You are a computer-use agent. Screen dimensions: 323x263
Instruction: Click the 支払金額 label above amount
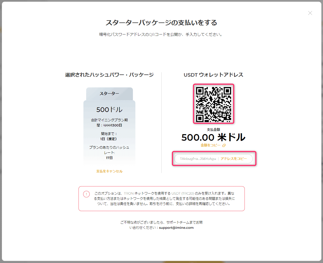click(x=213, y=130)
